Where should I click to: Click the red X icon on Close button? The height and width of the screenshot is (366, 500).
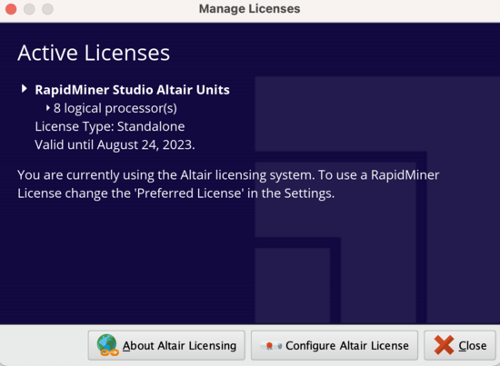[444, 345]
